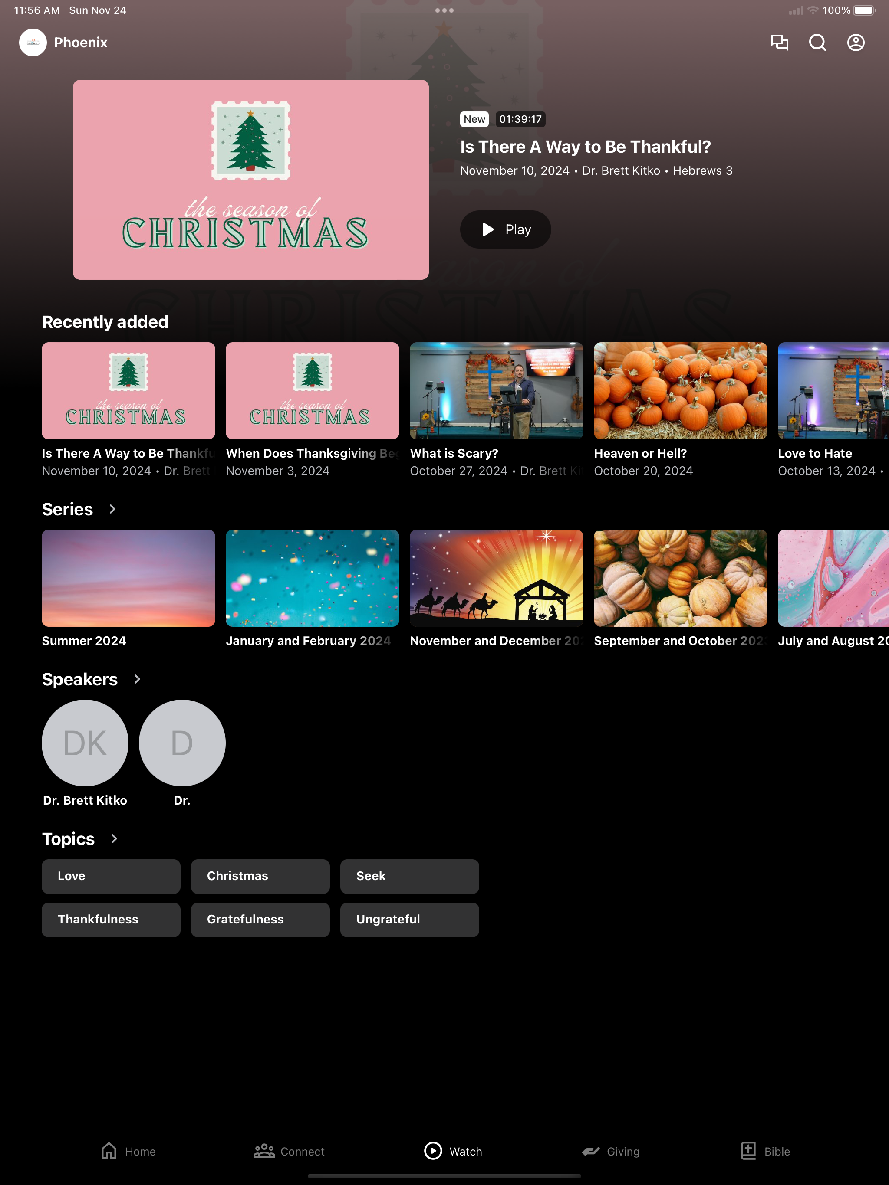This screenshot has height=1185, width=889.
Task: Tap the 'Topics' section heading
Action: 69,839
